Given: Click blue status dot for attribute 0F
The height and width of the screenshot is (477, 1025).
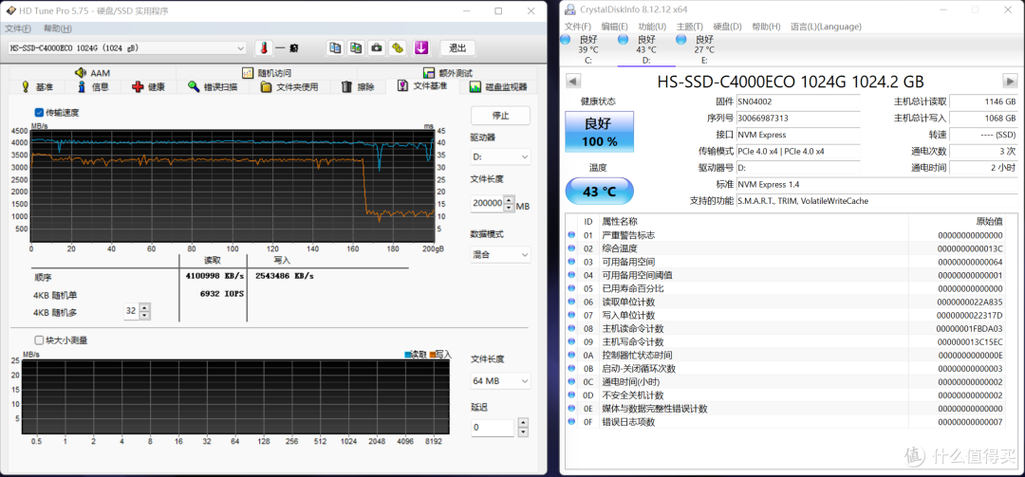Looking at the screenshot, I should [x=571, y=422].
